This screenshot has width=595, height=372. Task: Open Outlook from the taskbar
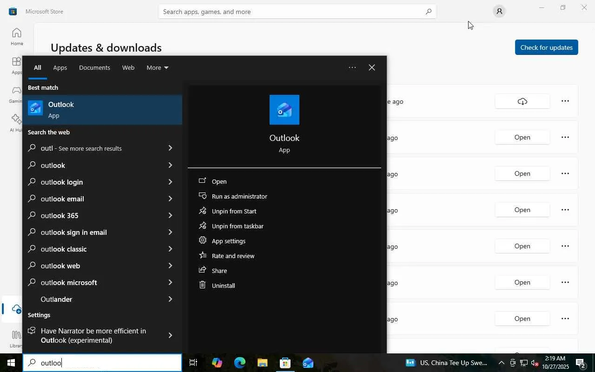[x=308, y=363]
